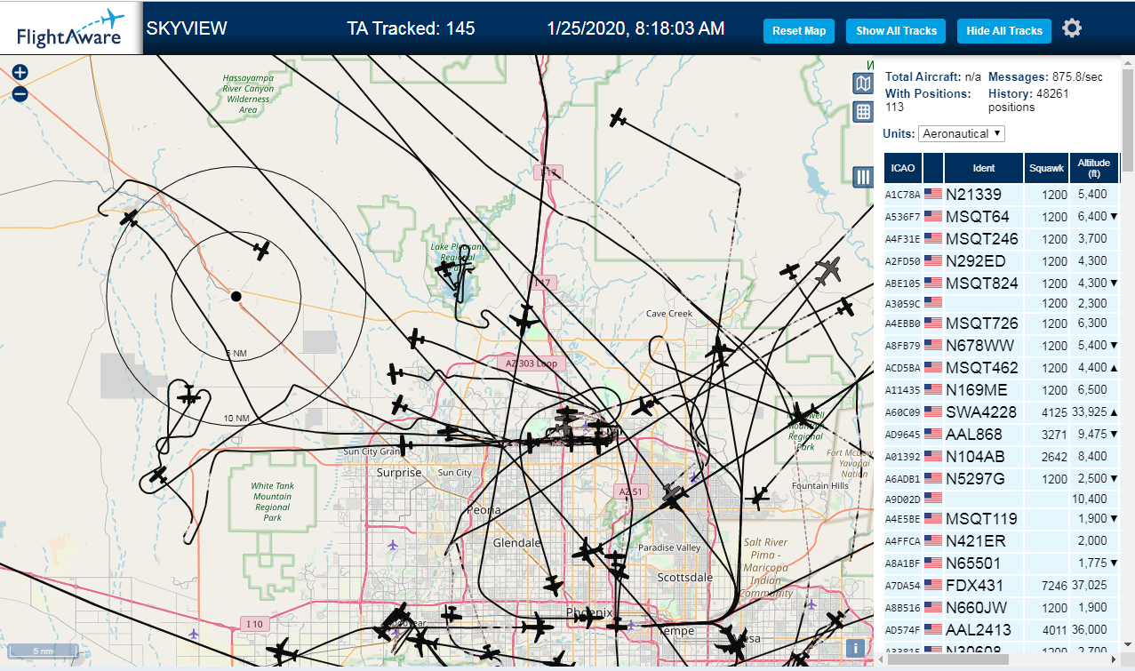1135x671 pixels.
Task: Select the gray aircraft icon on the map
Action: [827, 269]
